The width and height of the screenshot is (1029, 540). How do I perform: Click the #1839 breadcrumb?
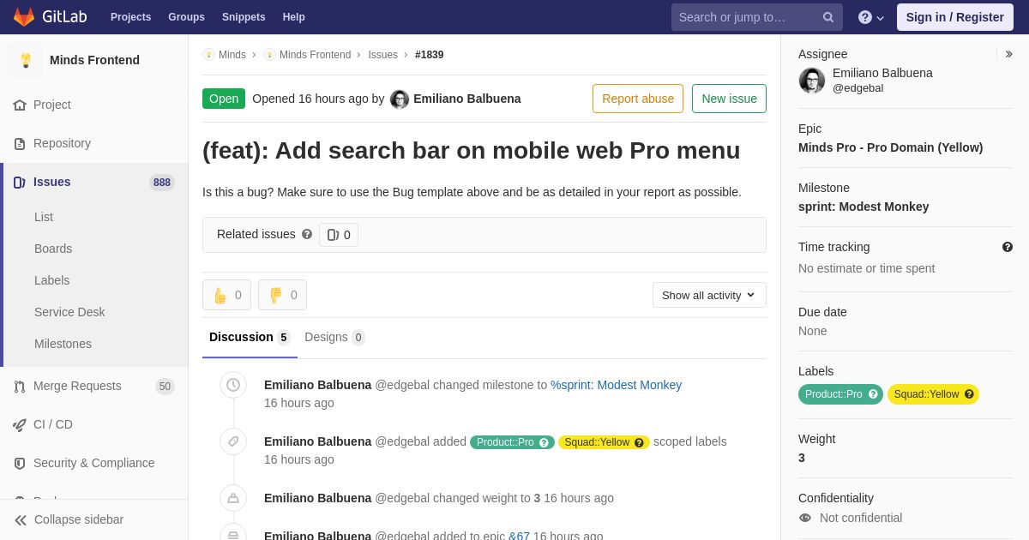pyautogui.click(x=429, y=55)
